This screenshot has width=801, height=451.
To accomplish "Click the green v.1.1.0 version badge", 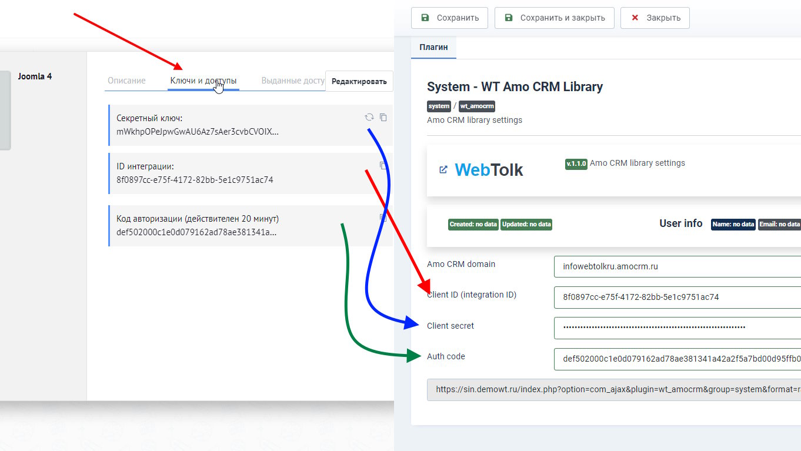I will click(576, 164).
